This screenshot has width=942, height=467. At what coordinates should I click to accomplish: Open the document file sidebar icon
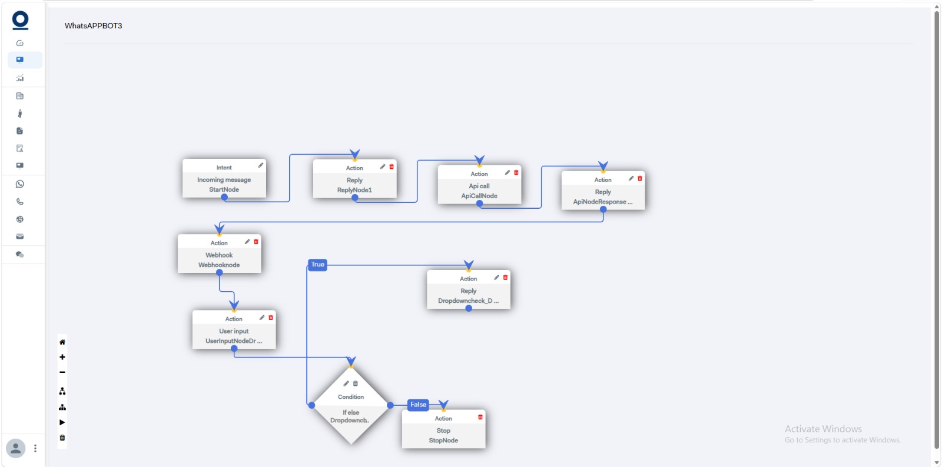pyautogui.click(x=19, y=131)
